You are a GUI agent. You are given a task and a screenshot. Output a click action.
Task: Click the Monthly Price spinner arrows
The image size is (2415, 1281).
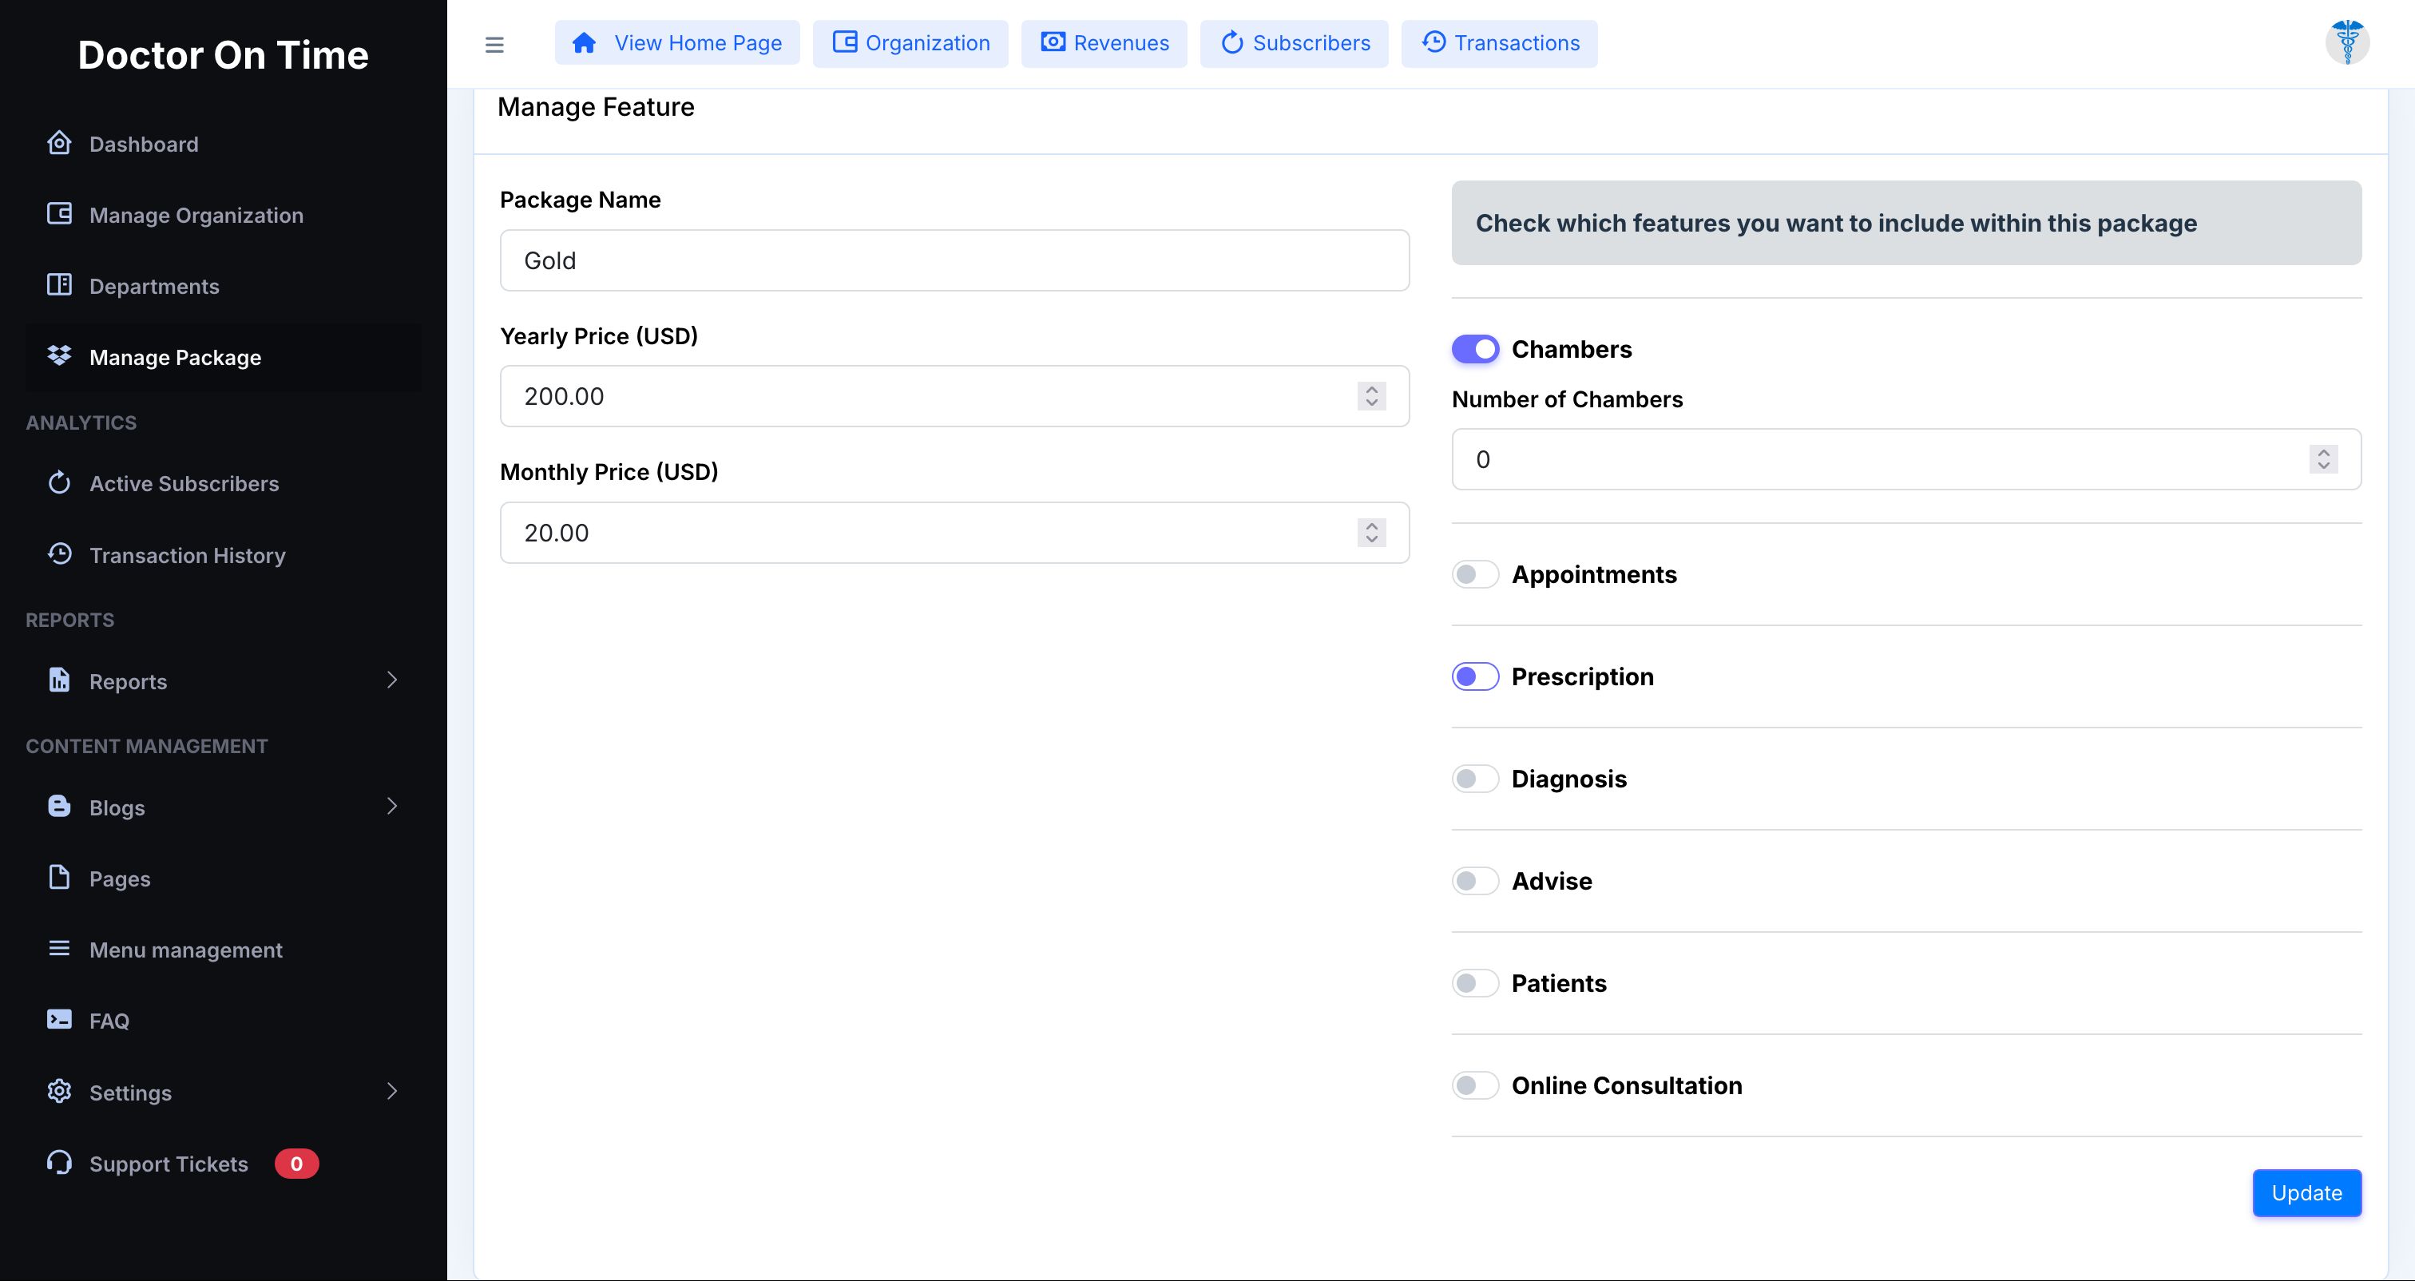click(x=1371, y=533)
